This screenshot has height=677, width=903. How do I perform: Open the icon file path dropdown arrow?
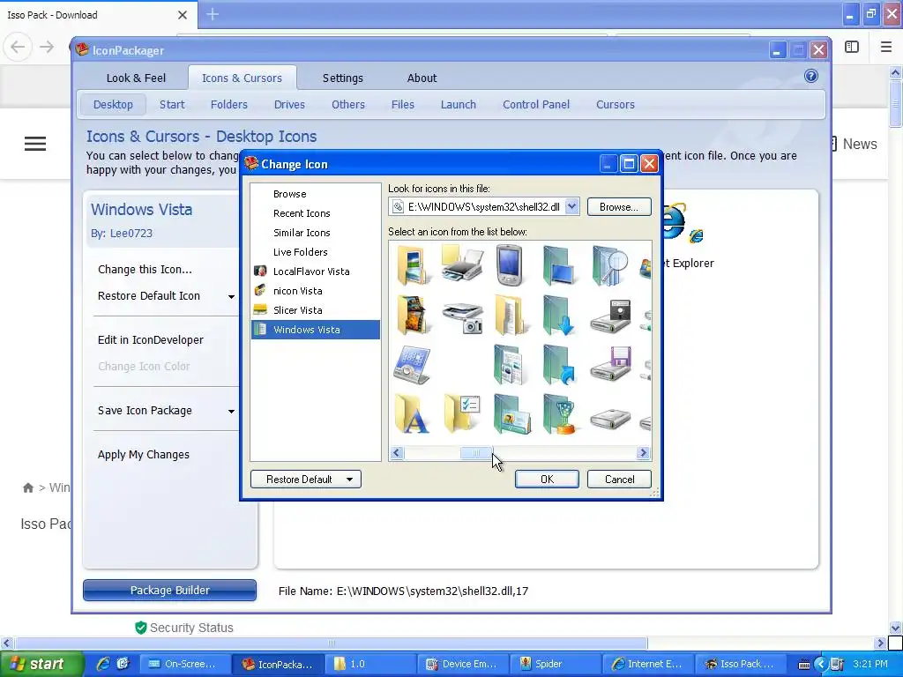coord(571,206)
